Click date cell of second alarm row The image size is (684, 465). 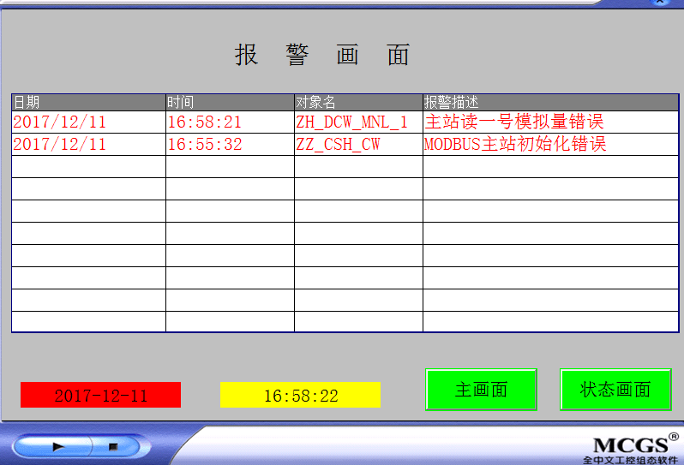[60, 145]
